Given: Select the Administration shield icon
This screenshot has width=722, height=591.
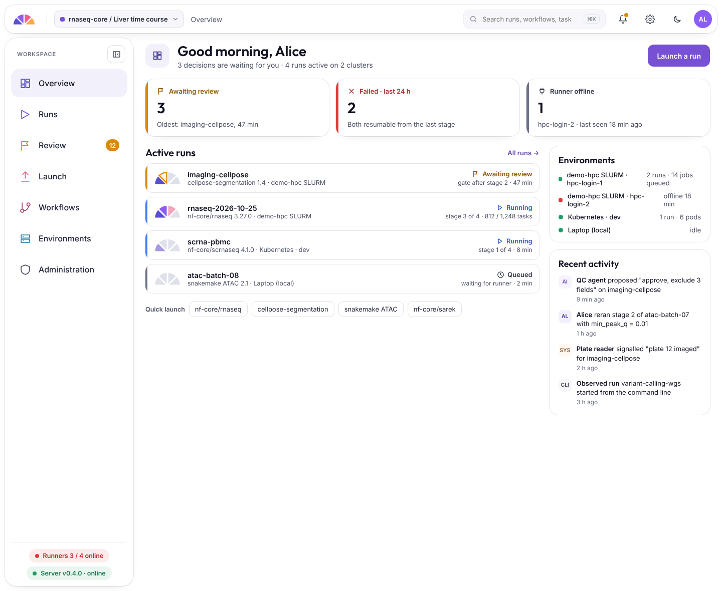Looking at the screenshot, I should pyautogui.click(x=25, y=269).
